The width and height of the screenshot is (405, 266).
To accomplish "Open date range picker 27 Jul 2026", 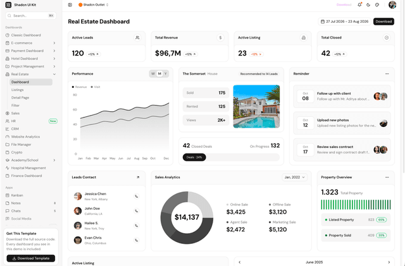I will tap(344, 21).
